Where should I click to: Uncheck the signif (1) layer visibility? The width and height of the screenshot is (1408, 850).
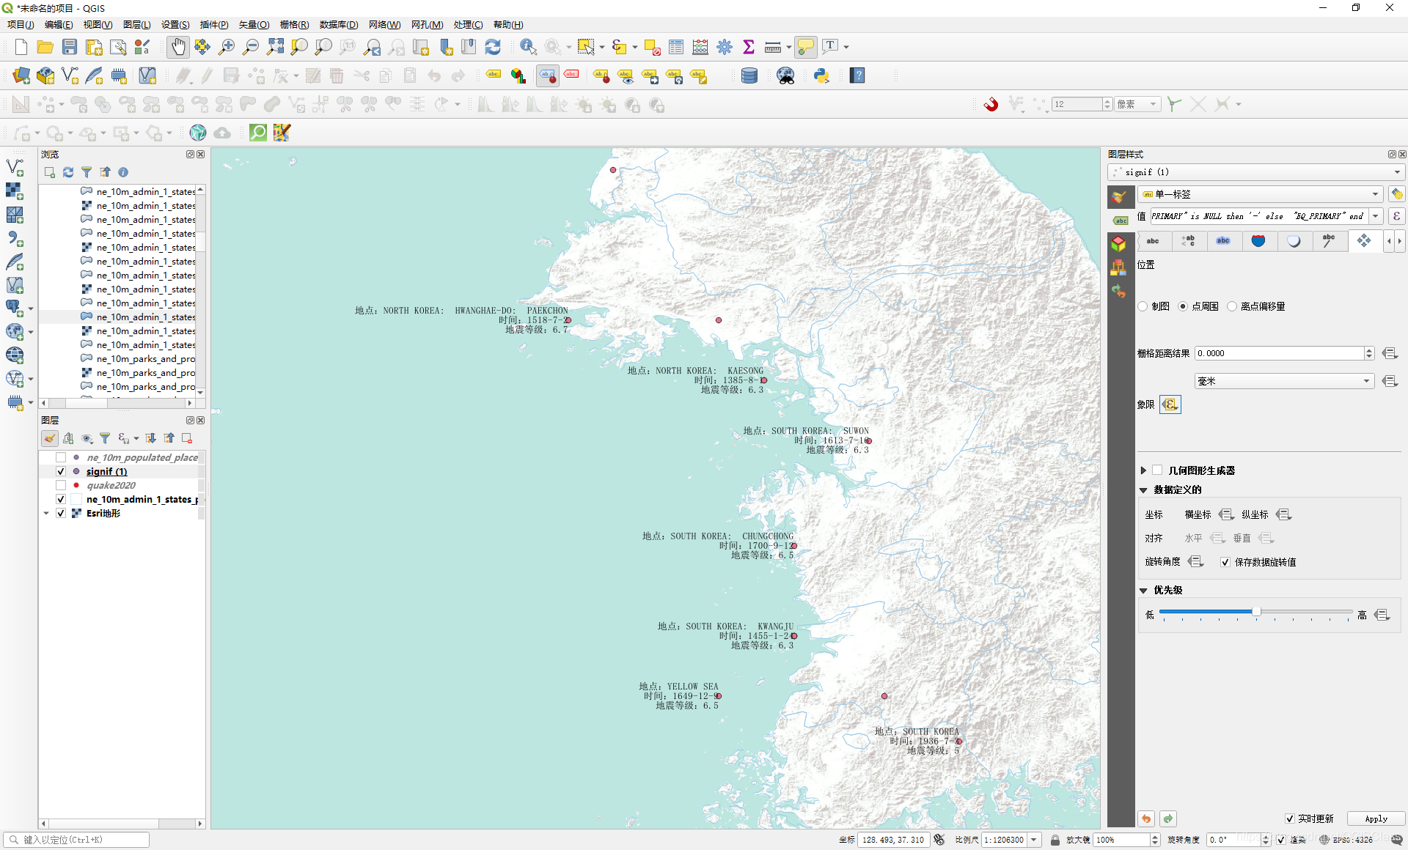61,471
